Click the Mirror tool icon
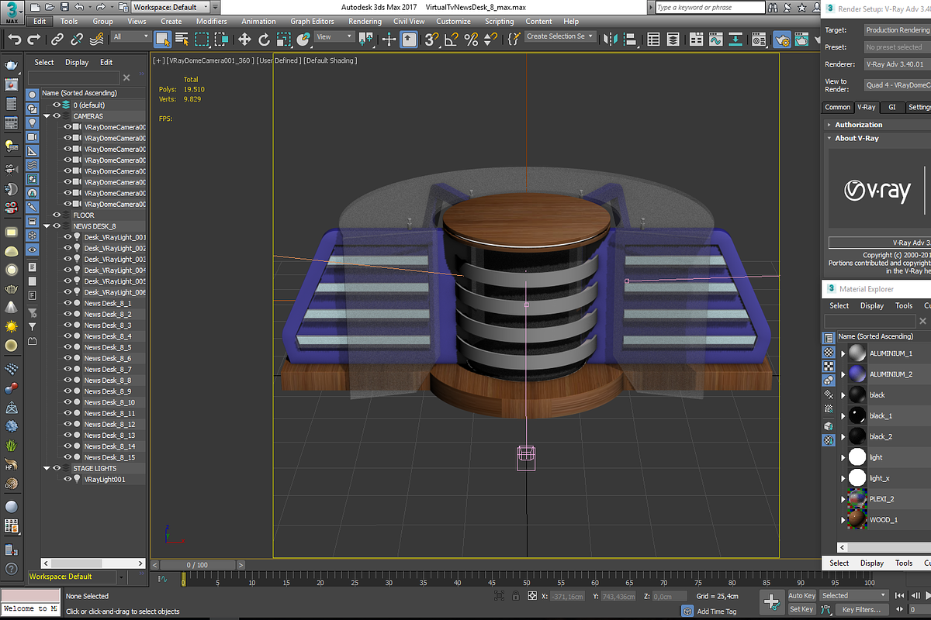 (x=611, y=39)
